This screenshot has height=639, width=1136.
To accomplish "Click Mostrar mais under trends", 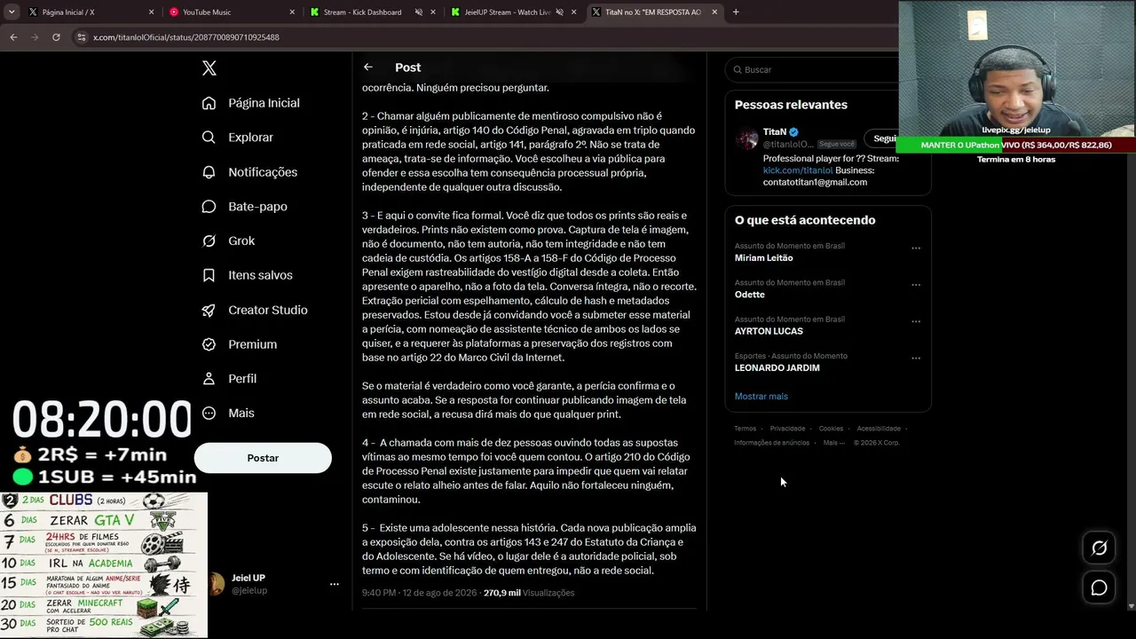I will coord(761,397).
